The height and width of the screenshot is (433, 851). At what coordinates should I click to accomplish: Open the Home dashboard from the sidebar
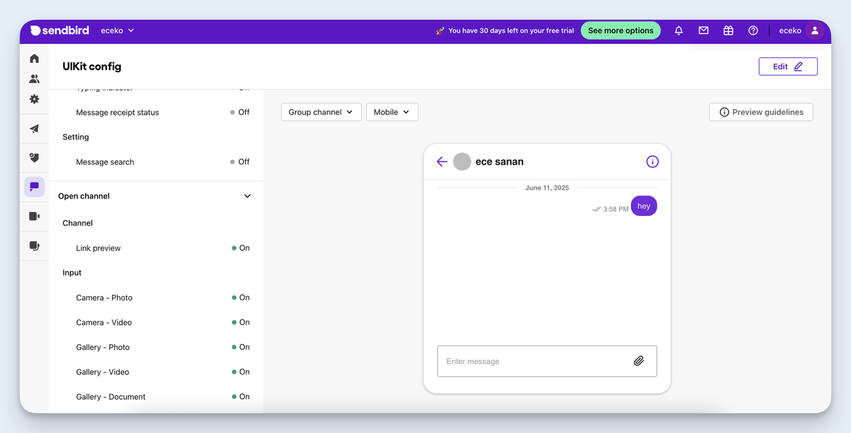point(34,58)
